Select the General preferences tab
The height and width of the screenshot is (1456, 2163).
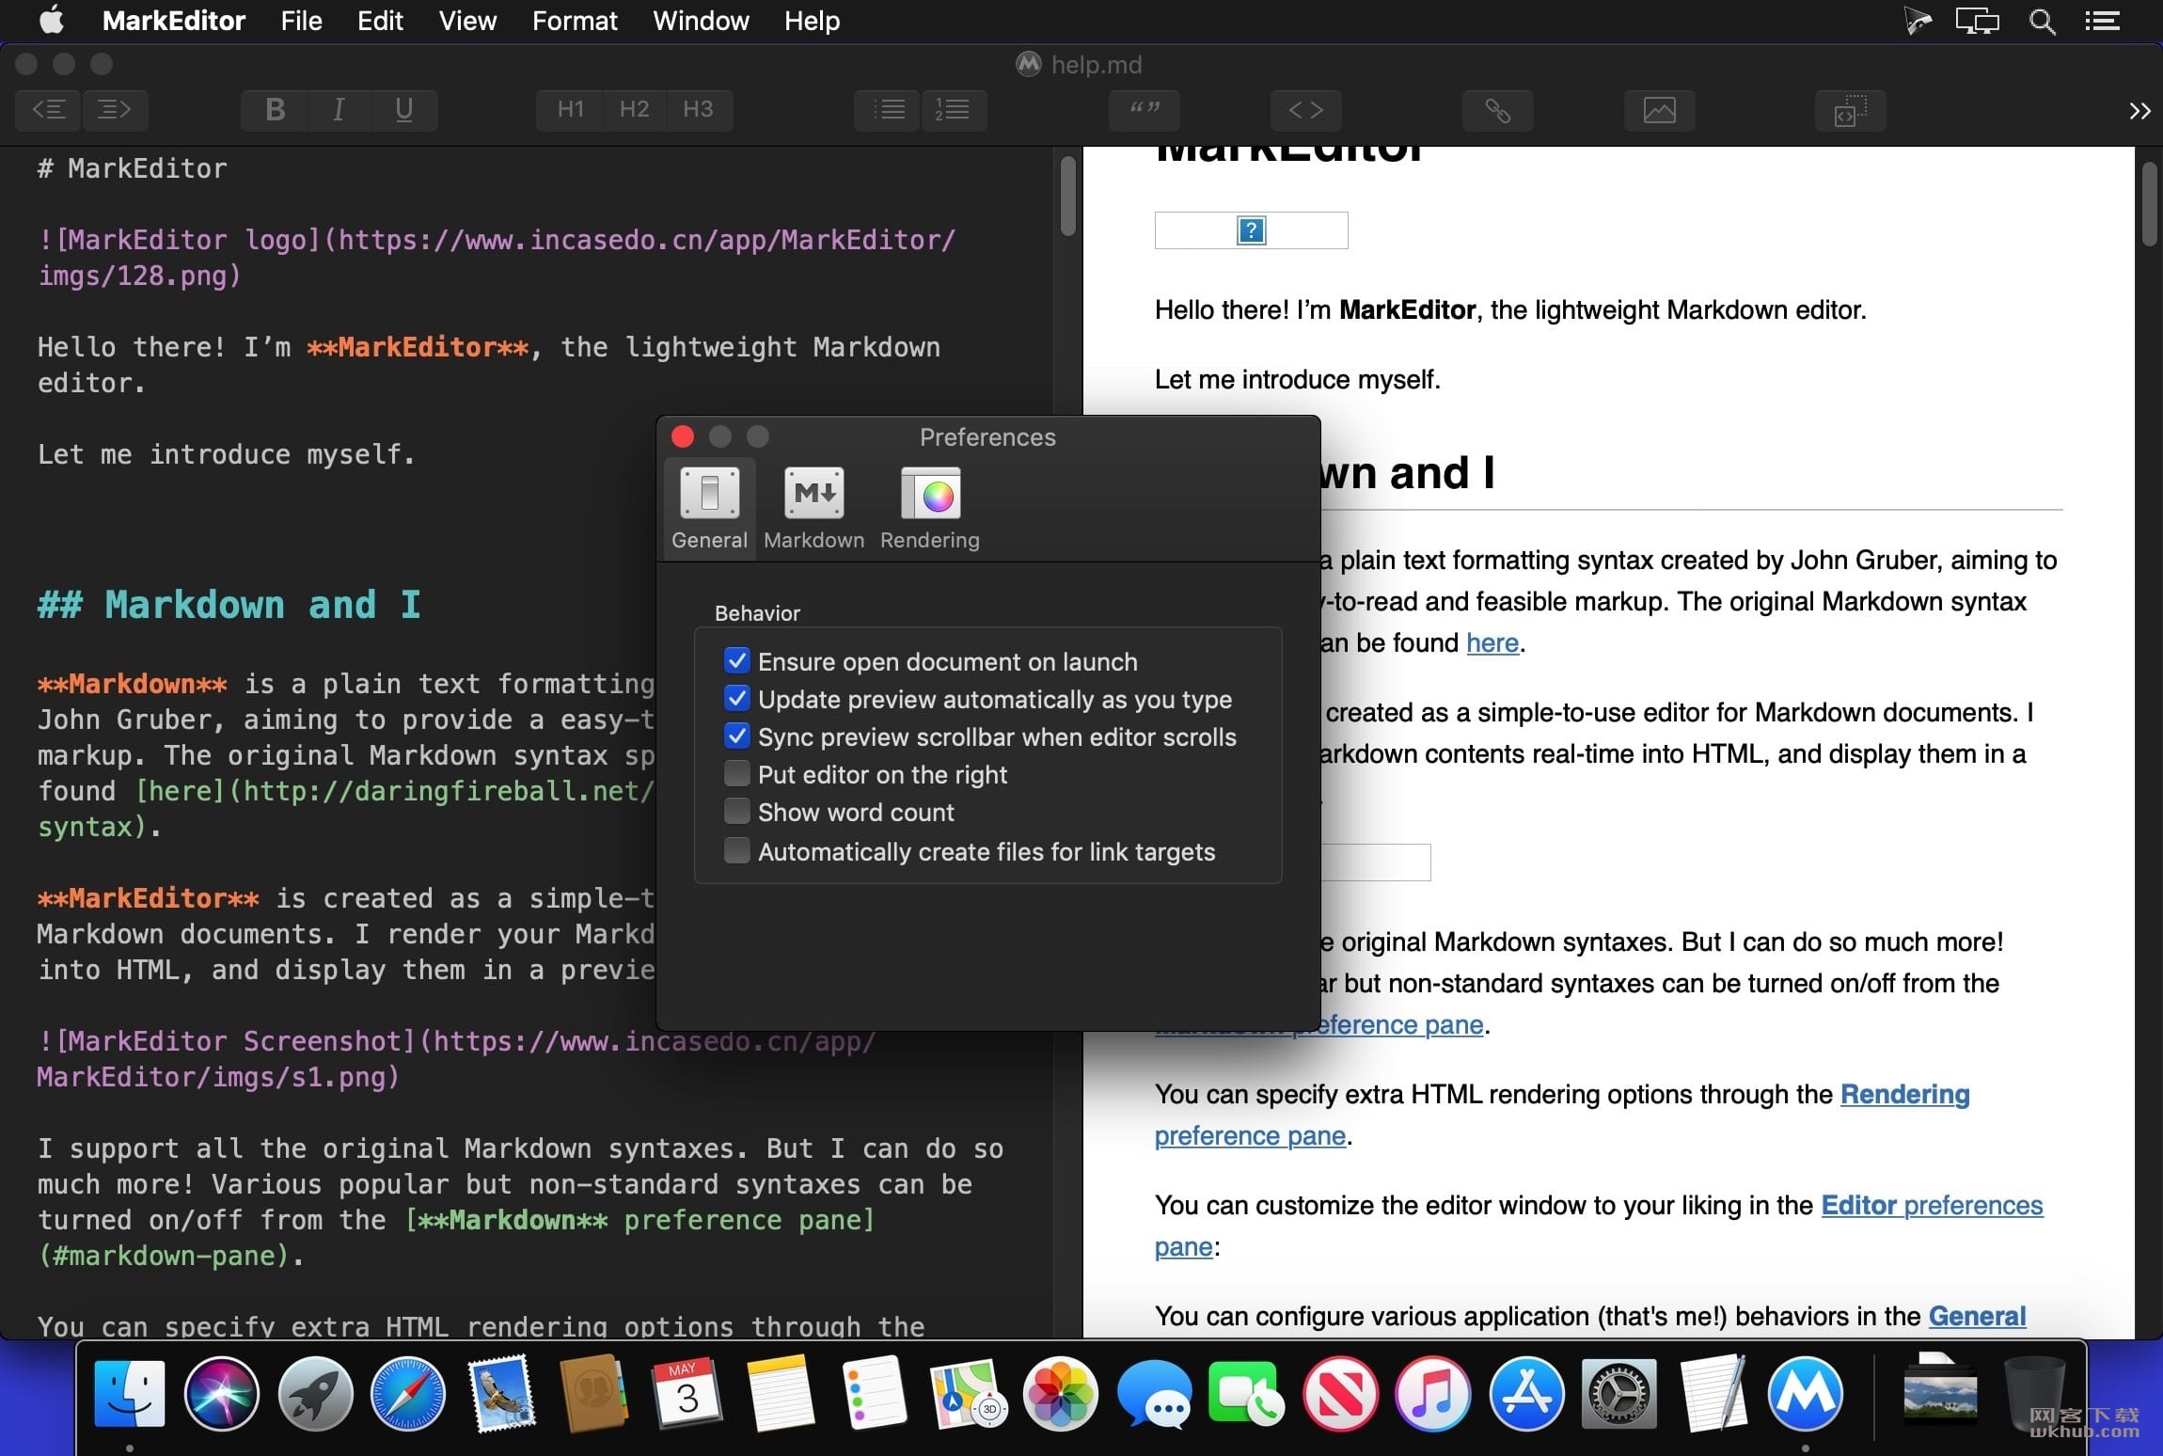710,509
